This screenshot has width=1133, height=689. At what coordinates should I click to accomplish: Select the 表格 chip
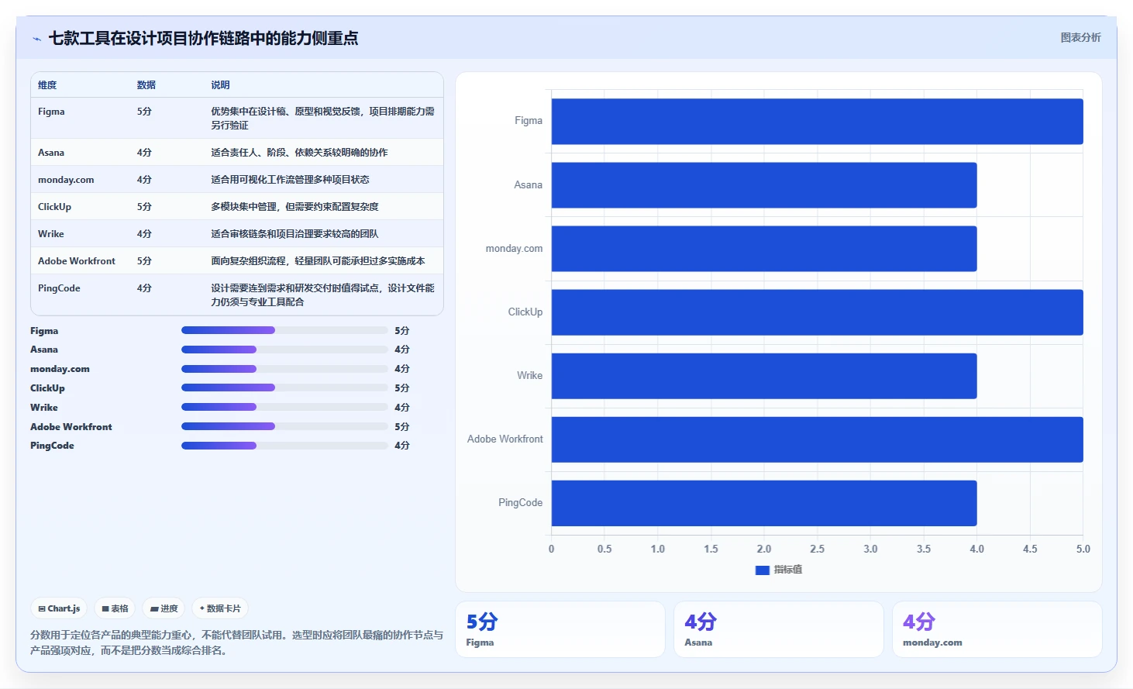pos(115,608)
